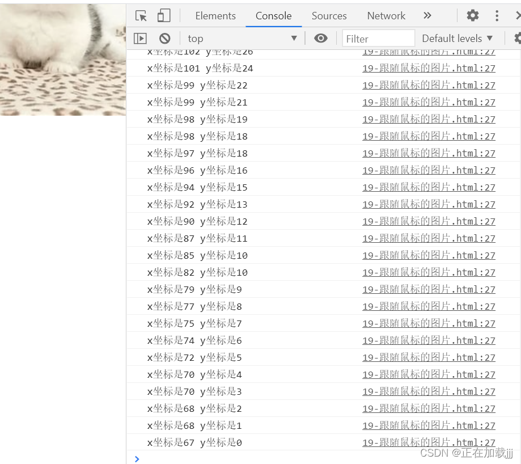Open source link 19-跟随鼠标的图片.html:27
This screenshot has height=464, width=521.
click(x=427, y=68)
